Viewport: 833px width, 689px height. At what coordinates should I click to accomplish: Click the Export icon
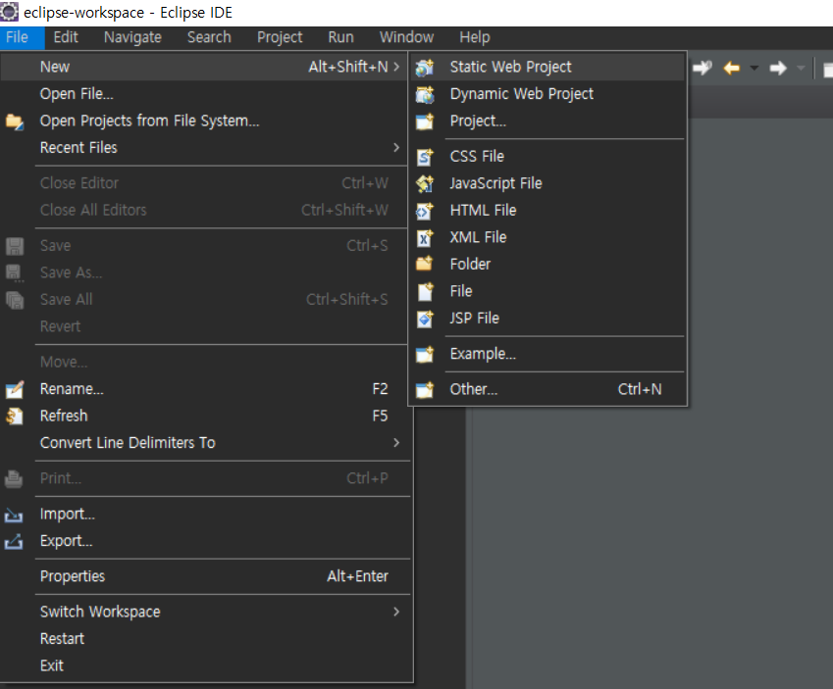pyautogui.click(x=14, y=541)
